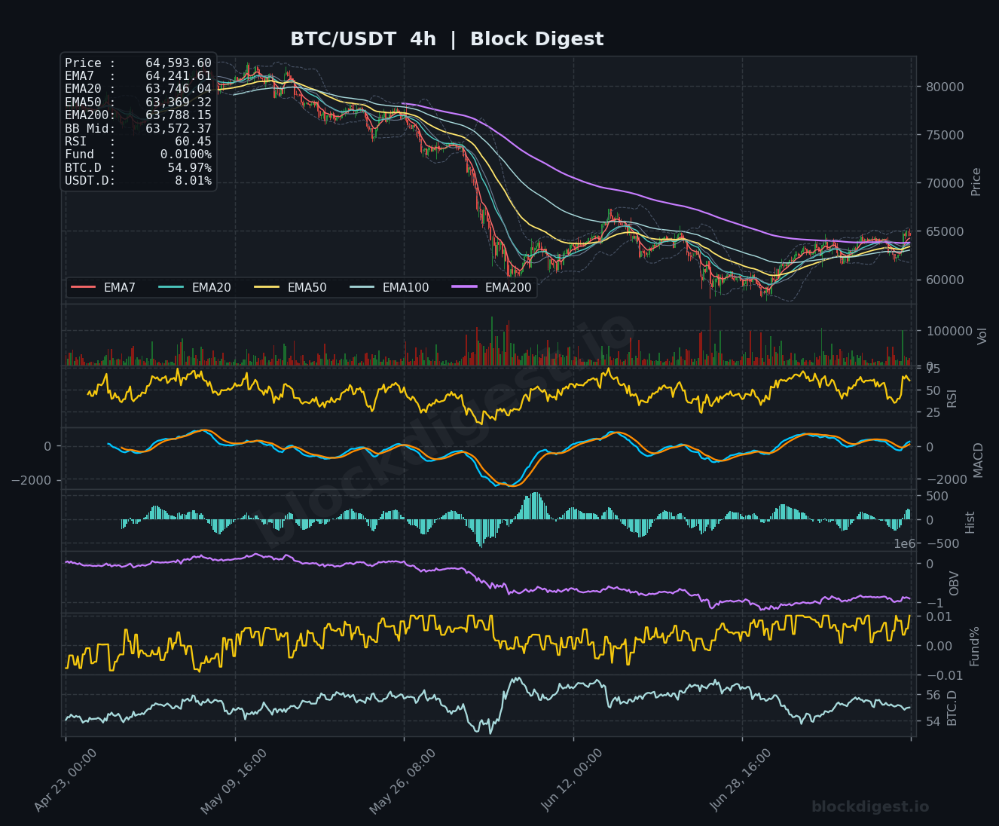Click the EMA20 legend entry
The width and height of the screenshot is (999, 826).
195,287
